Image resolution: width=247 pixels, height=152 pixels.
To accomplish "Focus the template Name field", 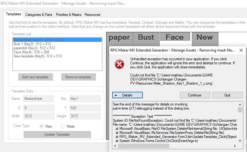I will pos(39,99).
